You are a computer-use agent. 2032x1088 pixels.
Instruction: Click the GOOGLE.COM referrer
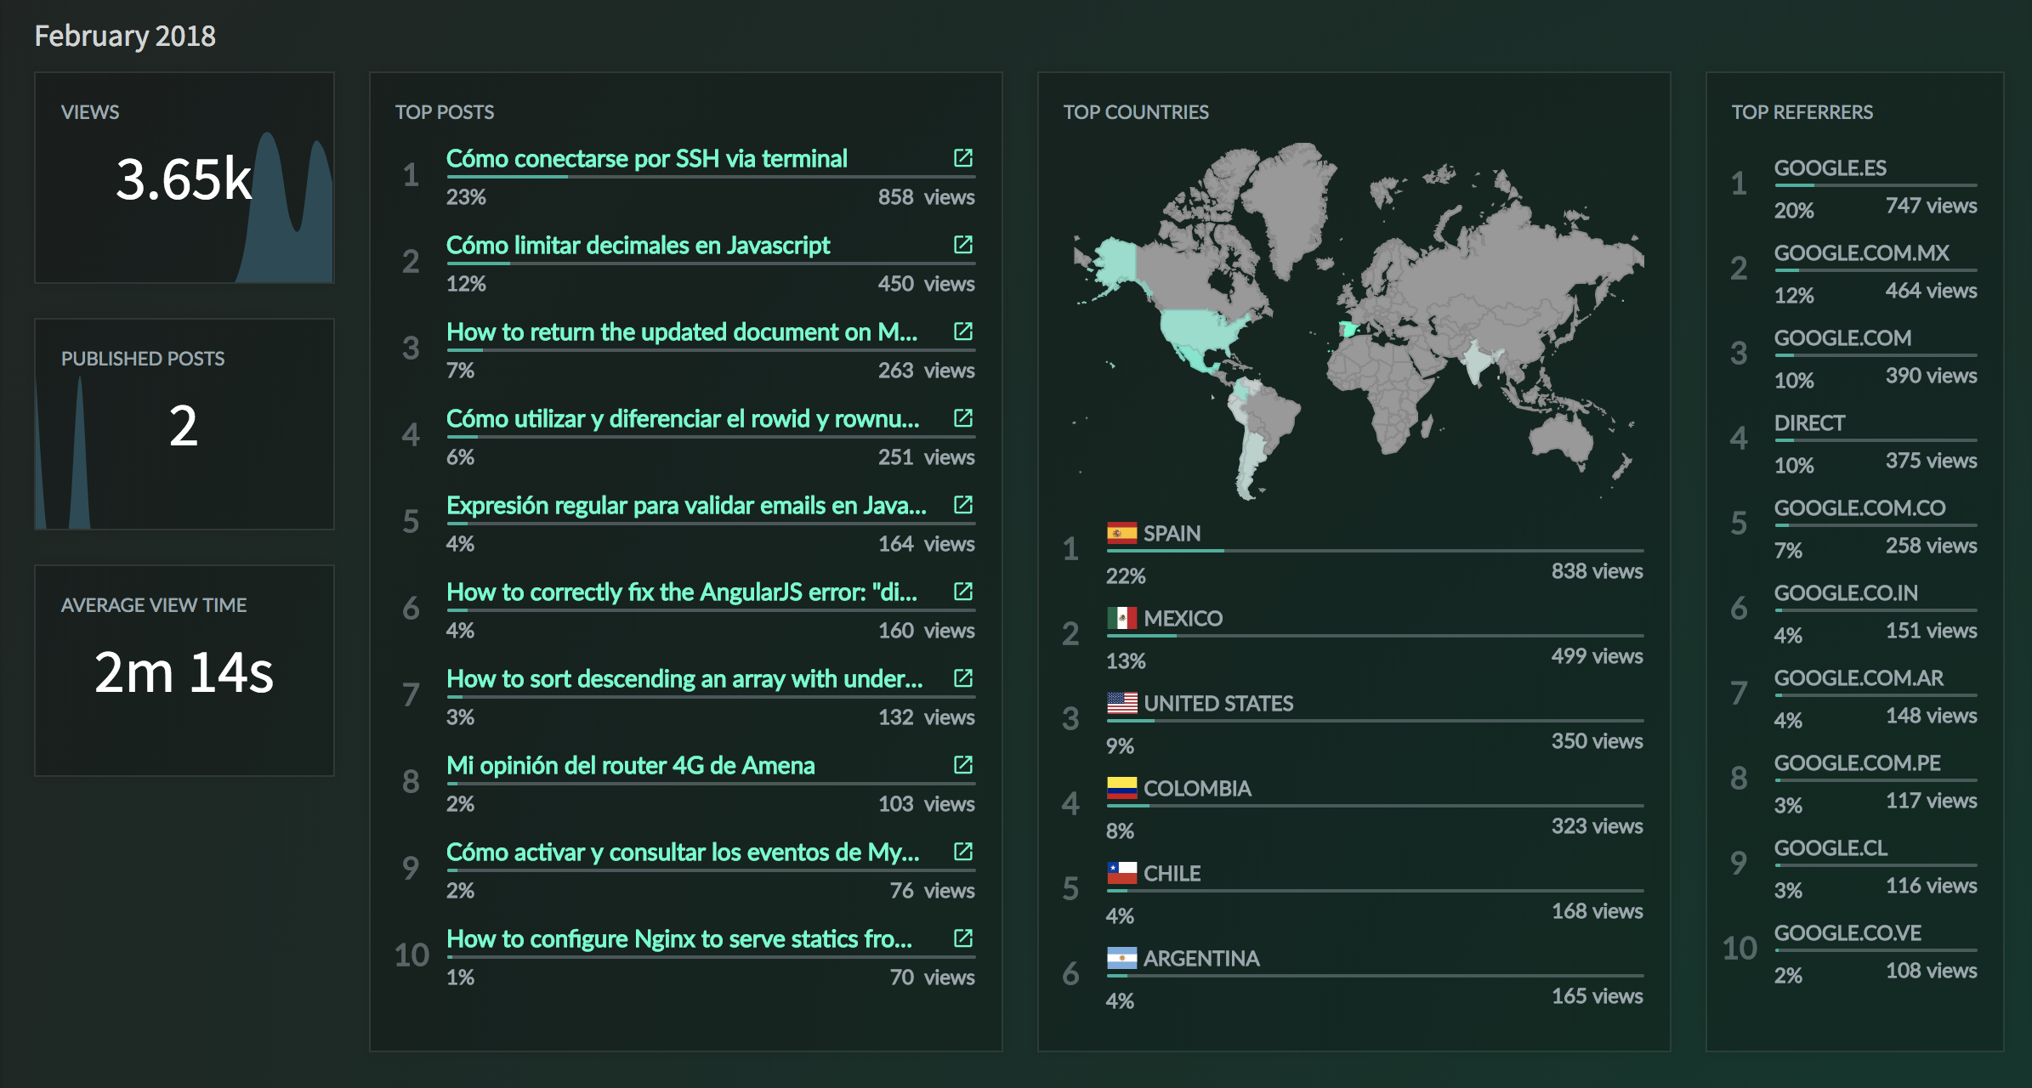[x=1842, y=338]
